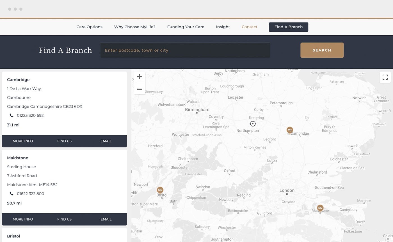This screenshot has height=242, width=393.
Task: Select the Maidstone branch map pin
Action: (320, 208)
